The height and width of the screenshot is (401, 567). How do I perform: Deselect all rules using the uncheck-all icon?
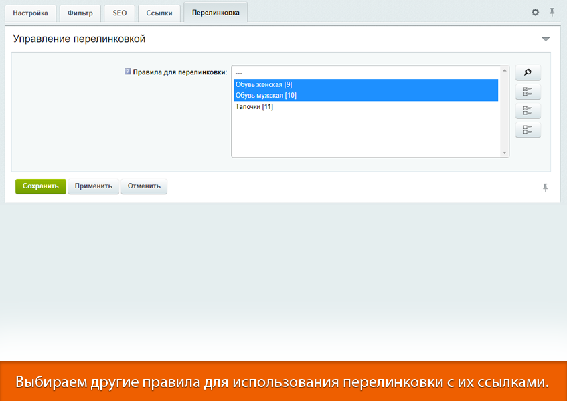coord(528,130)
